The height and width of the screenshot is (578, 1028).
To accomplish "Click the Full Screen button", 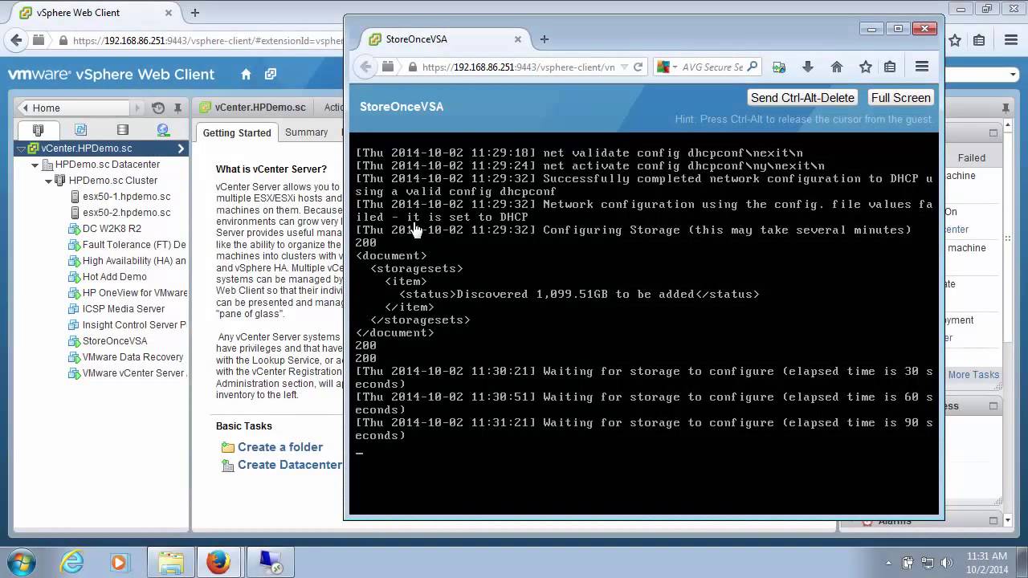I will click(x=900, y=98).
